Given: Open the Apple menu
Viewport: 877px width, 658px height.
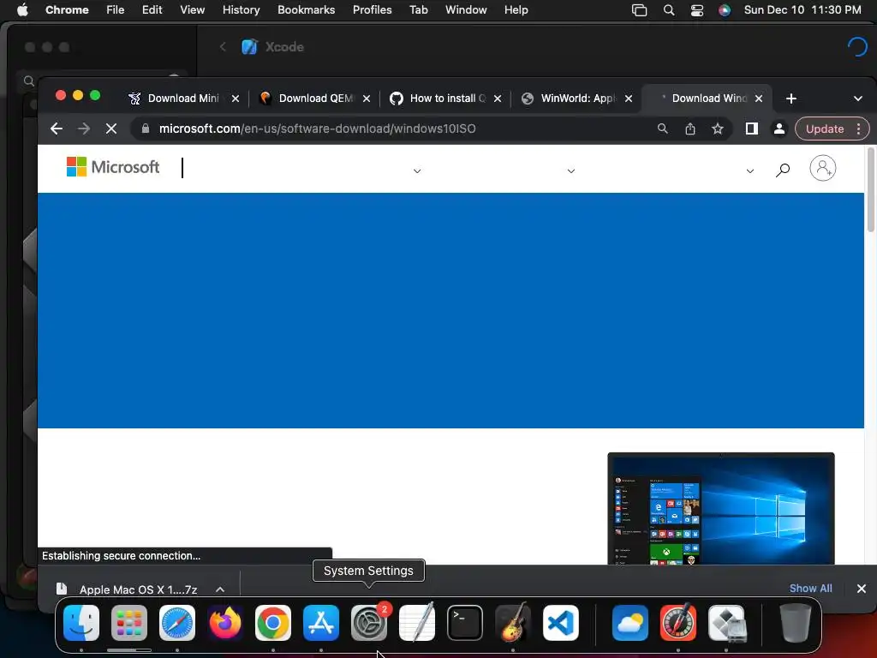Looking at the screenshot, I should coord(22,10).
